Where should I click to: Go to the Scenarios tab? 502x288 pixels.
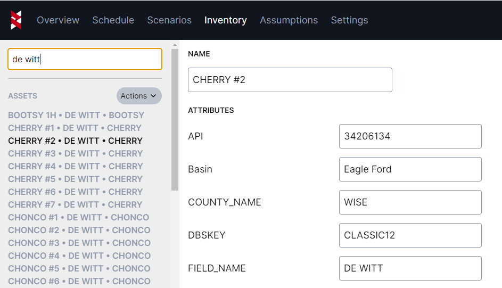169,20
